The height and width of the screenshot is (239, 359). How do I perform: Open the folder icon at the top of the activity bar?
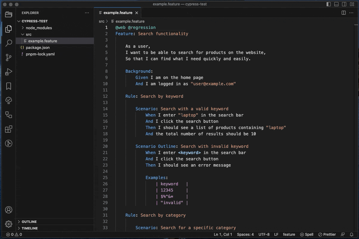tap(9, 15)
